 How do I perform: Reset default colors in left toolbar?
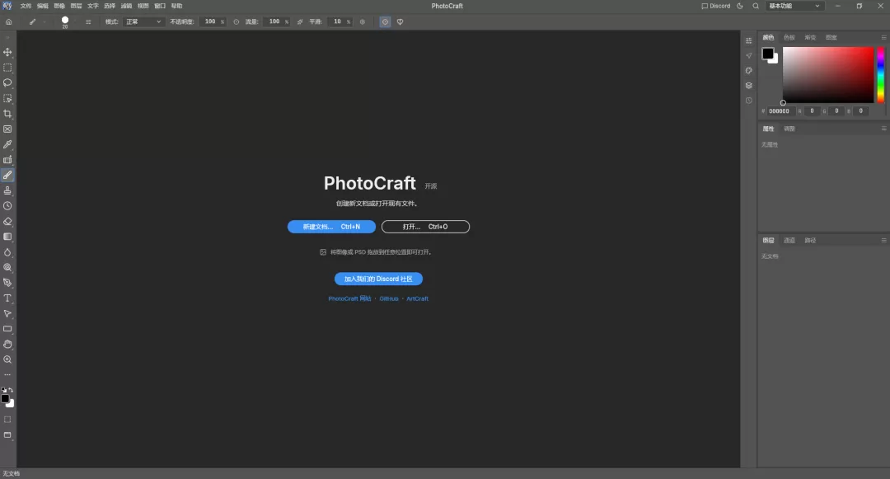pos(3,390)
